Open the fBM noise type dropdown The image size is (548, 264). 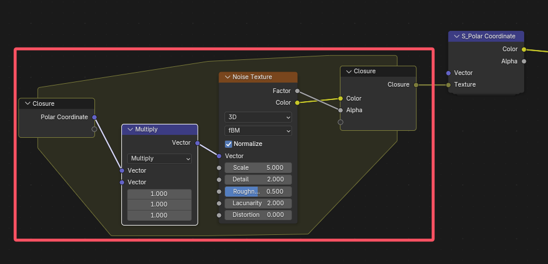[258, 131]
